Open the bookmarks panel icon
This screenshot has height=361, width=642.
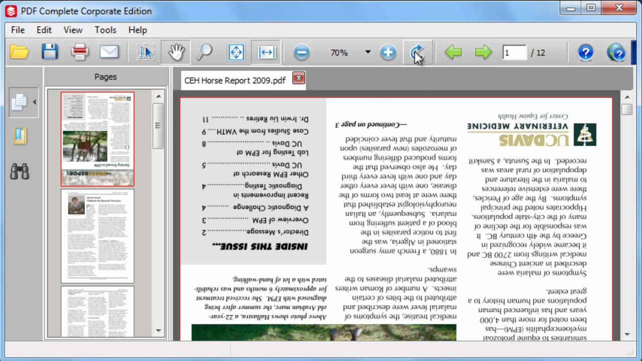tap(21, 136)
